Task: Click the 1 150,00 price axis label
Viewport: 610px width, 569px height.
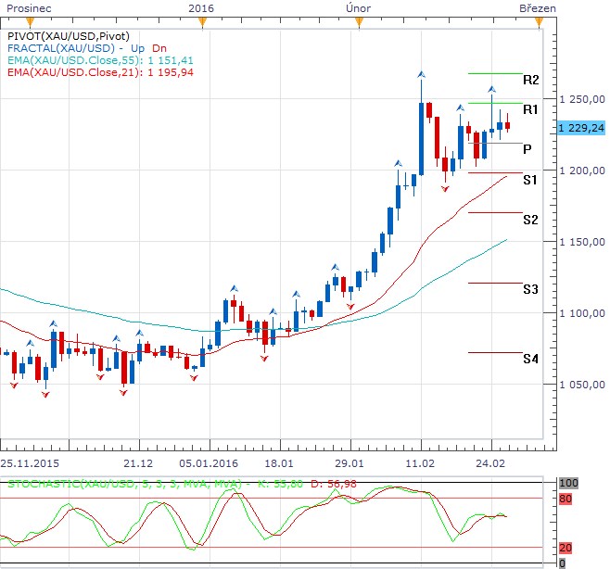Action: pyautogui.click(x=582, y=242)
